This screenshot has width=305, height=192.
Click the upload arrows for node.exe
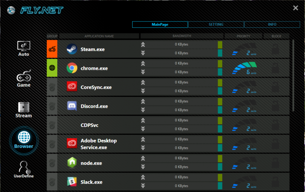click(143, 158)
